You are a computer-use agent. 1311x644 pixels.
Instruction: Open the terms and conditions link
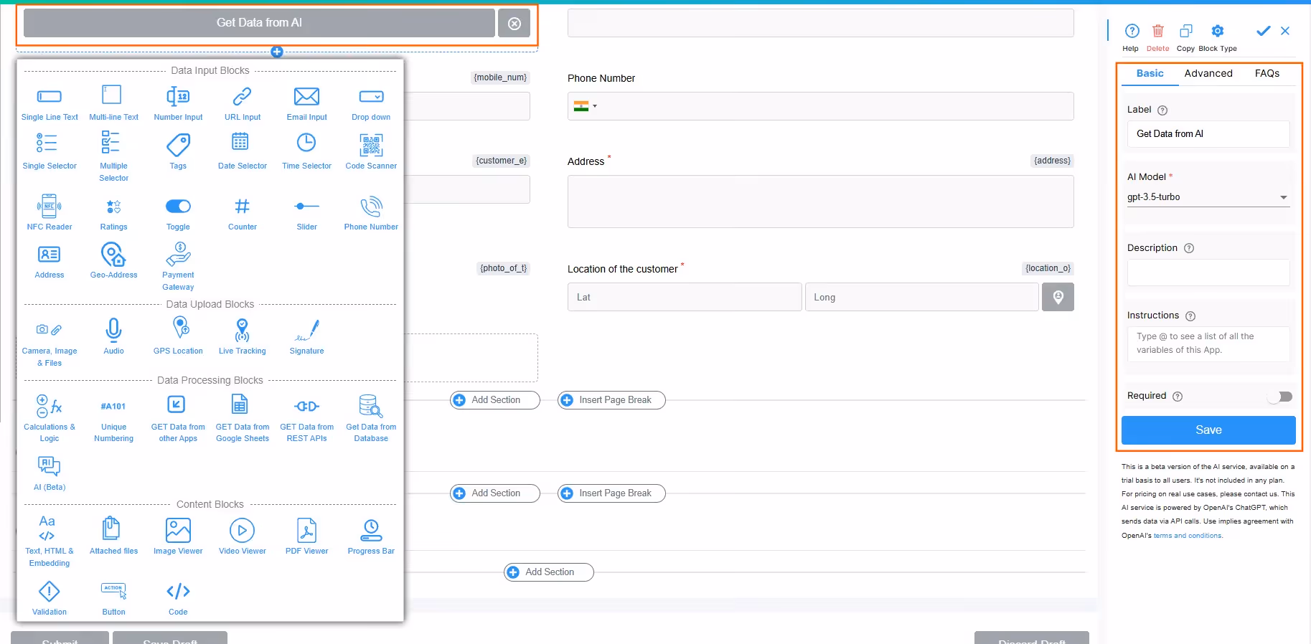point(1188,536)
